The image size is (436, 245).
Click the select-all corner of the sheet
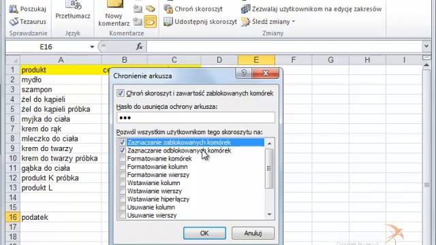pyautogui.click(x=13, y=60)
